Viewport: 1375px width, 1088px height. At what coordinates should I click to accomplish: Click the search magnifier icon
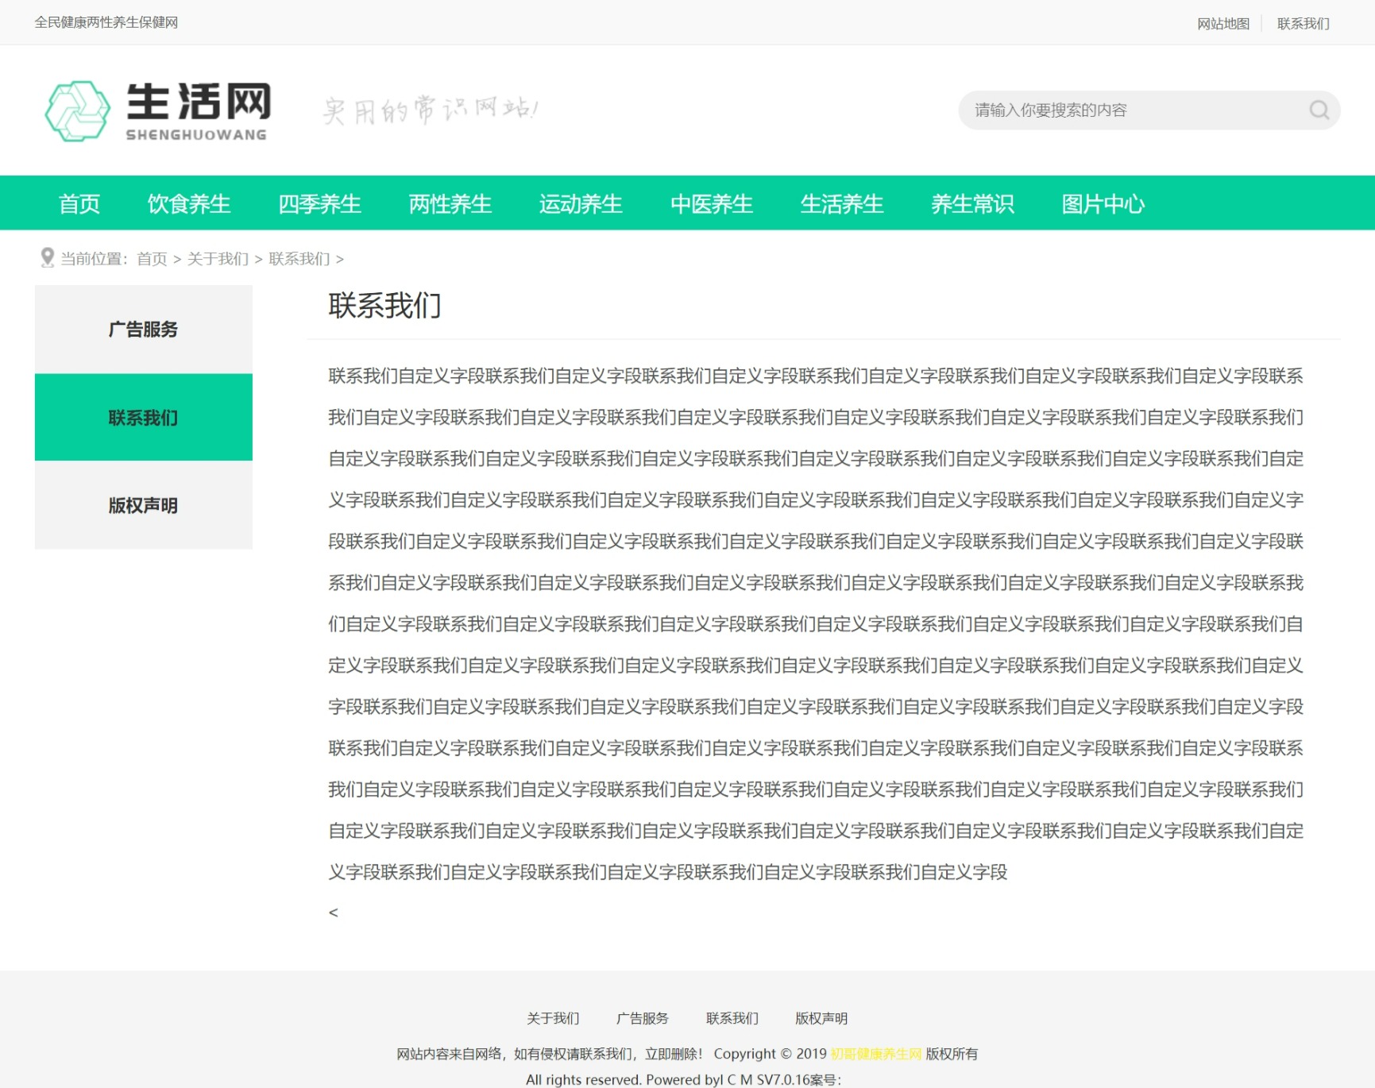coord(1319,110)
